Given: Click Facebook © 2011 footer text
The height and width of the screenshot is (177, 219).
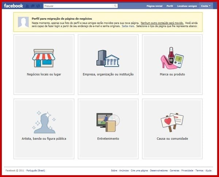Looking at the screenshot, I should click(x=15, y=170).
